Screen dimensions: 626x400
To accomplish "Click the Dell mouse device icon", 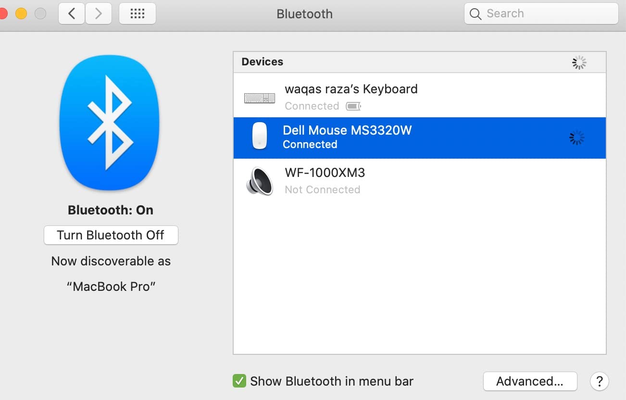I will 260,136.
